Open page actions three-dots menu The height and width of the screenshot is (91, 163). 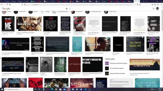click(x=135, y=5)
